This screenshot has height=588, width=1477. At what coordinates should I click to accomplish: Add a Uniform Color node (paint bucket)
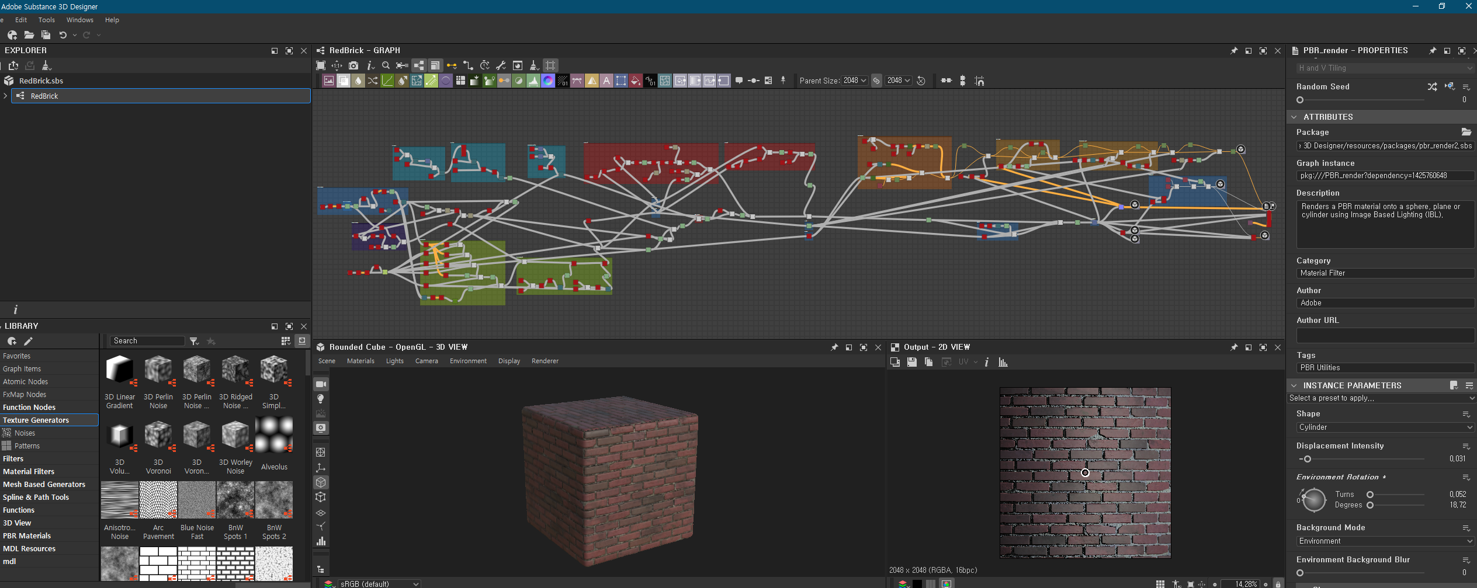tap(636, 81)
